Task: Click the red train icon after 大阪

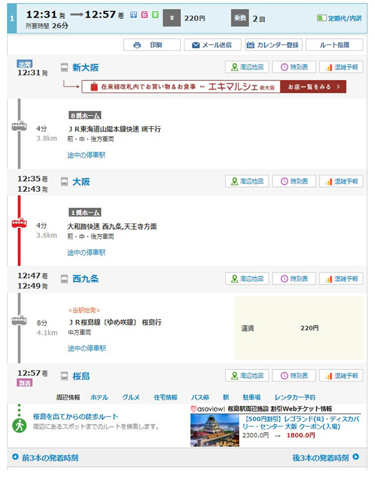Action: pyautogui.click(x=19, y=223)
